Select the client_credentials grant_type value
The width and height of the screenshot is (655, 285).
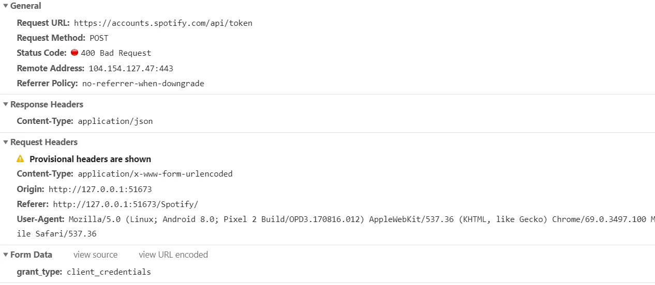point(109,272)
